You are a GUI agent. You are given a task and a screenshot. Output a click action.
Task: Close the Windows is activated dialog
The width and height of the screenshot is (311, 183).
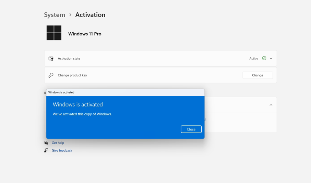click(191, 129)
